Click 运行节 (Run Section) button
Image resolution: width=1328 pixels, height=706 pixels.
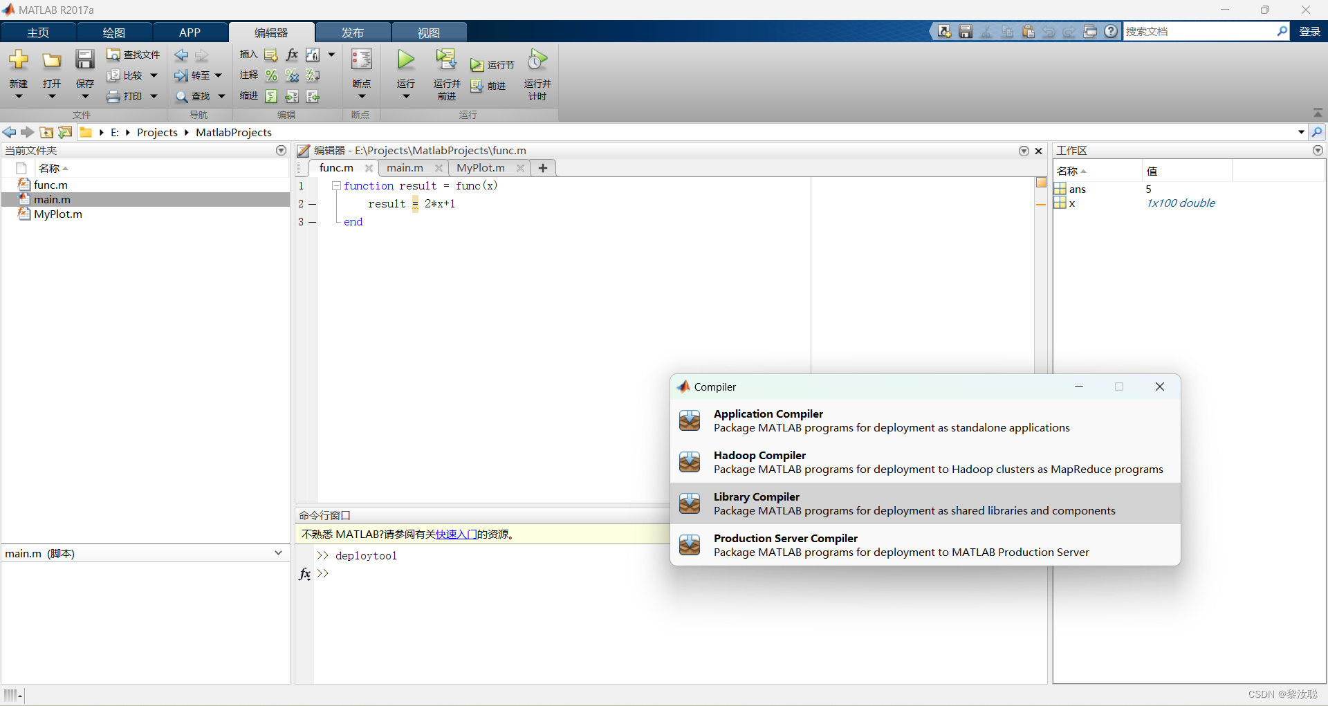tap(492, 65)
